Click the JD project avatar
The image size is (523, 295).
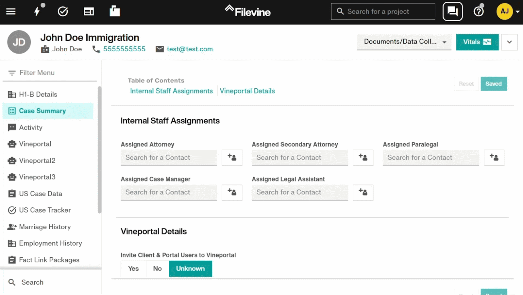19,42
